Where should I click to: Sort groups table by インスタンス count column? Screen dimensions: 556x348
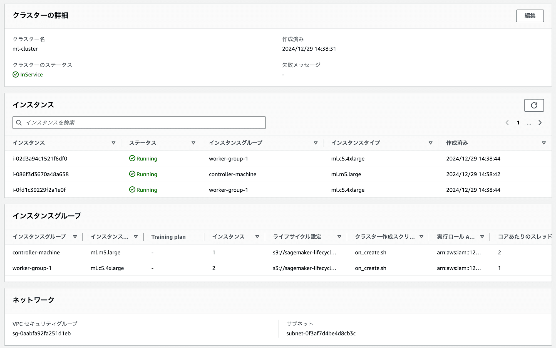point(257,237)
